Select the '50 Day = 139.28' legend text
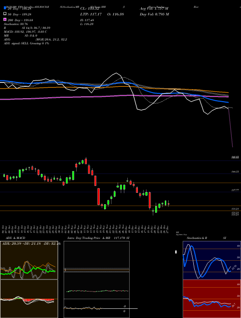Image resolution: width=241 pixels, height=318 pixels. [x=21, y=14]
